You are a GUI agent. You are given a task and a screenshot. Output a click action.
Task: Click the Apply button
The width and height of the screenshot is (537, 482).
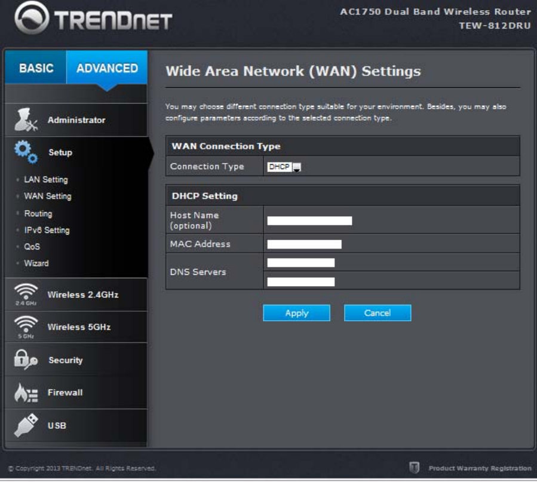297,313
